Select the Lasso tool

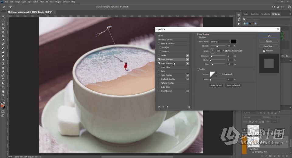coord(3,24)
